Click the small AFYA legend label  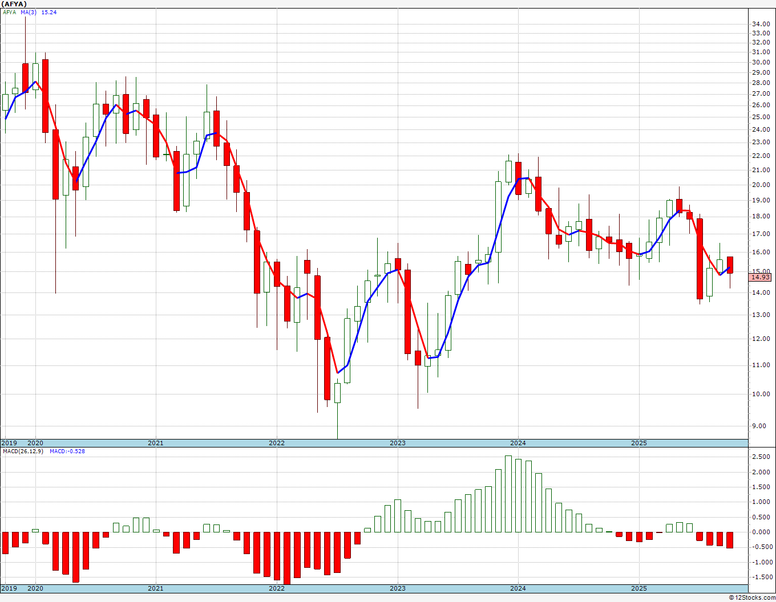(x=9, y=12)
